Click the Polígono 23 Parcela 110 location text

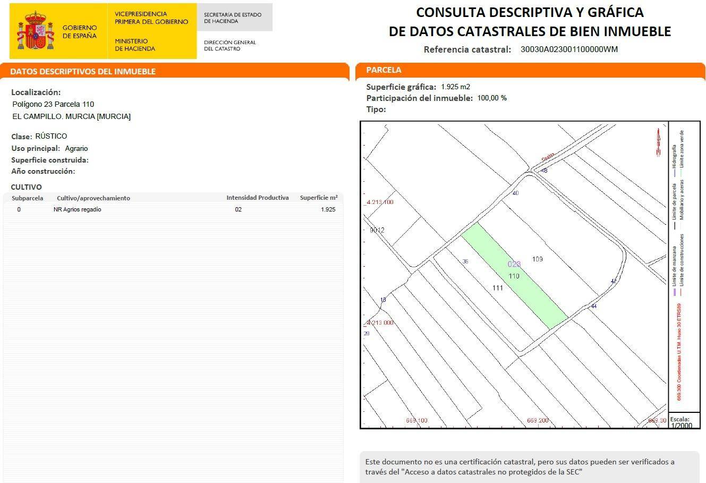[53, 104]
